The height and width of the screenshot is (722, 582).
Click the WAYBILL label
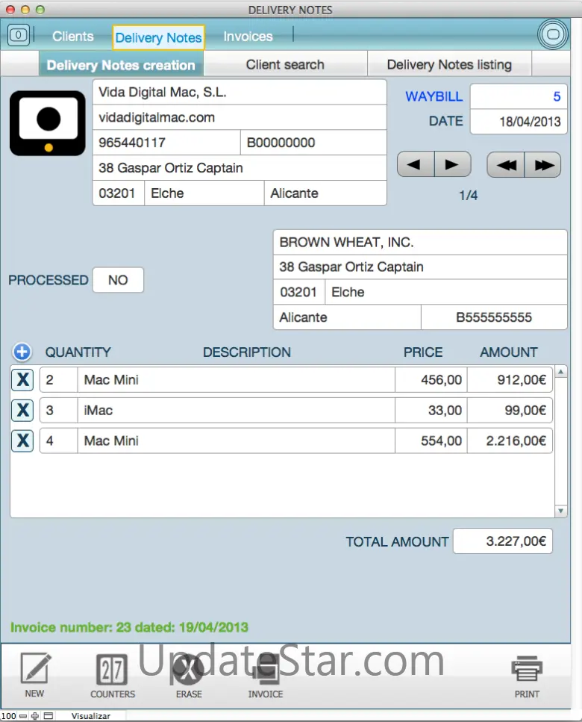pyautogui.click(x=434, y=96)
